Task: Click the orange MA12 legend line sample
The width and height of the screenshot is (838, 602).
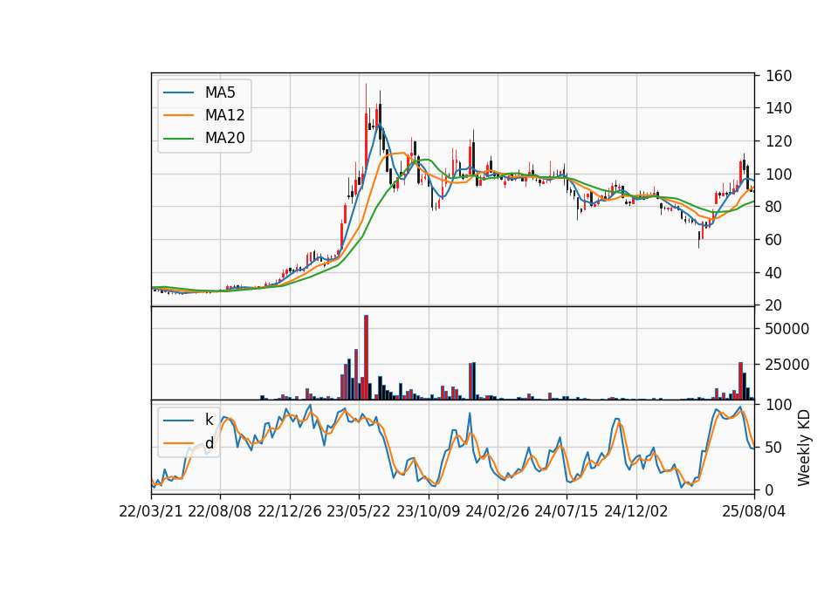Action: 178,116
